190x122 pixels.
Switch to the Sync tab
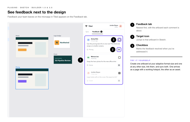click(87, 32)
